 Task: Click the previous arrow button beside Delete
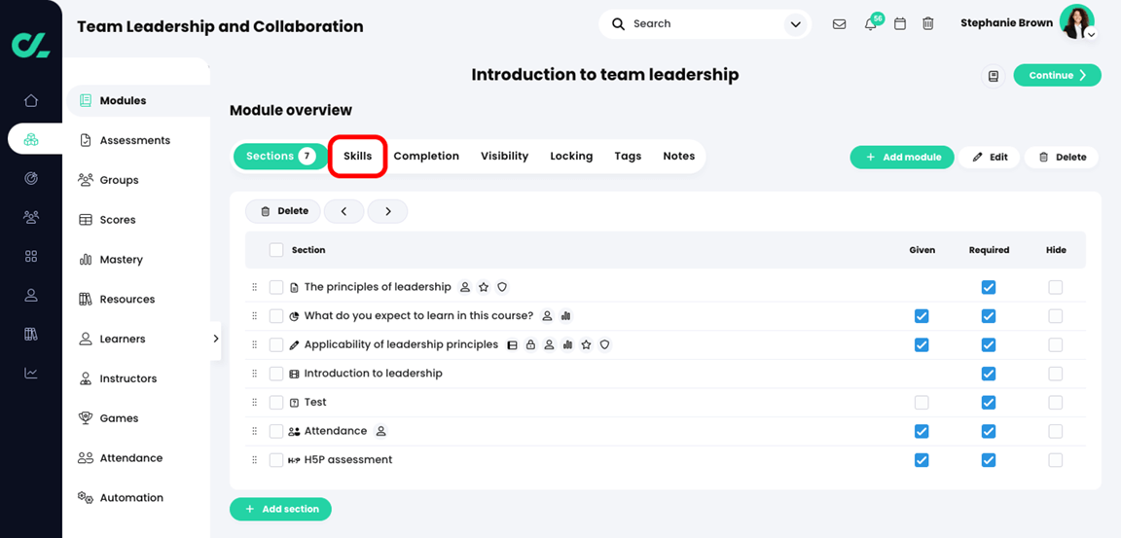tap(344, 211)
